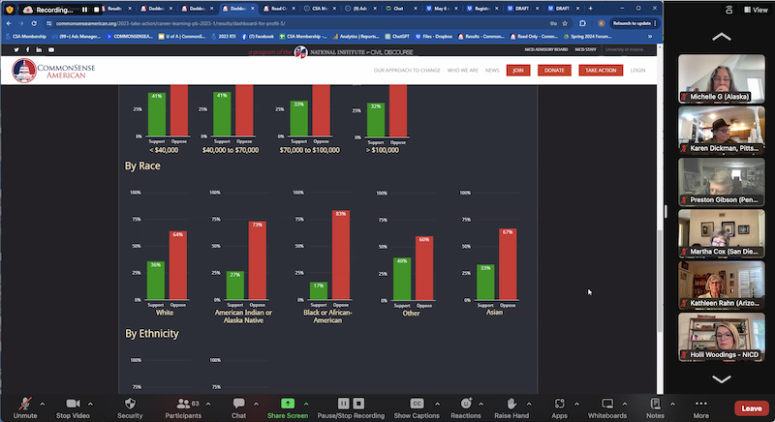Screen dimensions: 775x422
Task: Click the Unmute microphone icon
Action: [25, 403]
